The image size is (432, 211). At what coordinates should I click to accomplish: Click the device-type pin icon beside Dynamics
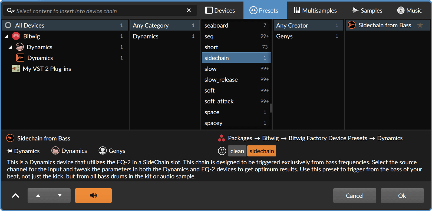tap(9, 151)
